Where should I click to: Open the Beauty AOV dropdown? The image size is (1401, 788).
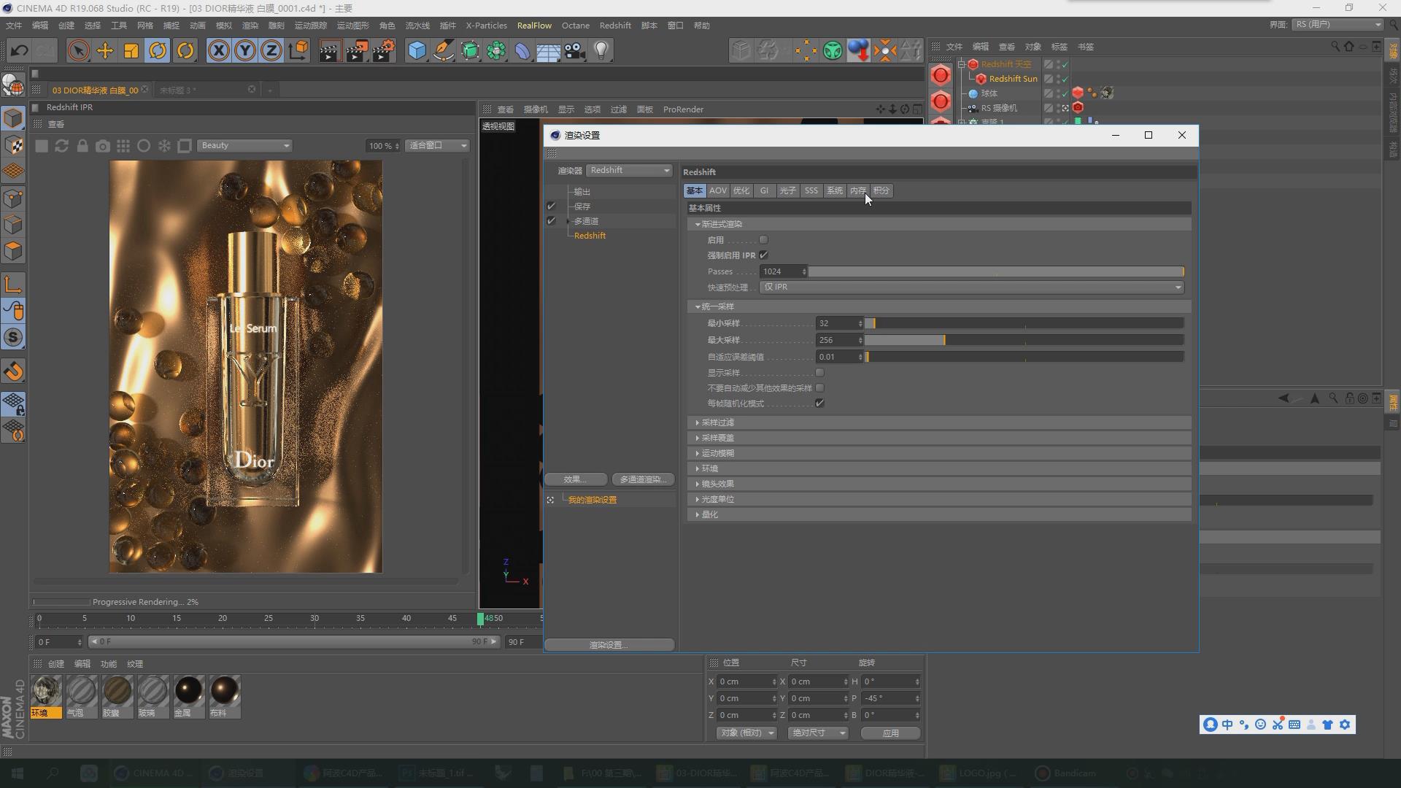pyautogui.click(x=244, y=146)
